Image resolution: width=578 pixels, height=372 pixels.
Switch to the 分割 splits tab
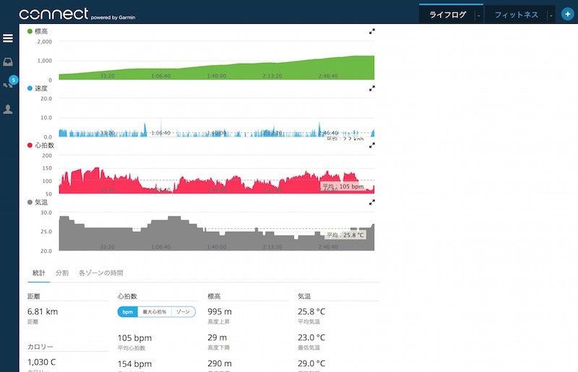[62, 273]
